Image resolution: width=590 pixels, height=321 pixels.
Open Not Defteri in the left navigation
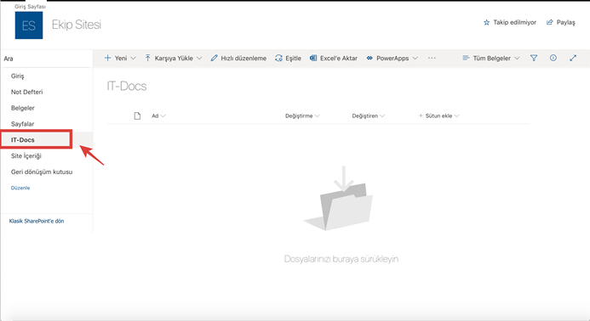(26, 92)
